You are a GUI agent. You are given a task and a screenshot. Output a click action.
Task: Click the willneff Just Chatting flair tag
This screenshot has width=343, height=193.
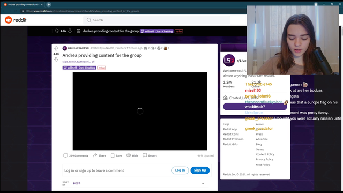coord(79,68)
